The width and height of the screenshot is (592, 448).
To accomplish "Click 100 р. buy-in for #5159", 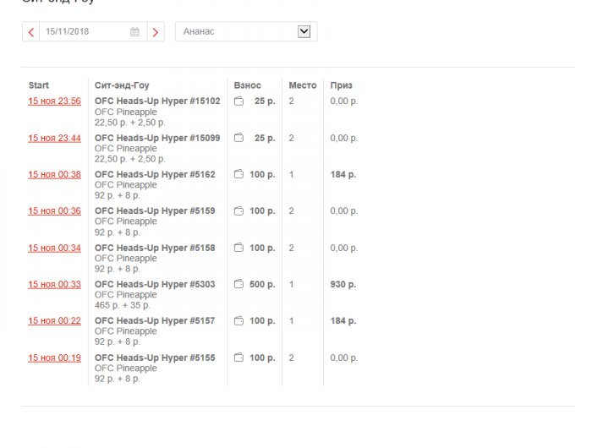I will 262,211.
